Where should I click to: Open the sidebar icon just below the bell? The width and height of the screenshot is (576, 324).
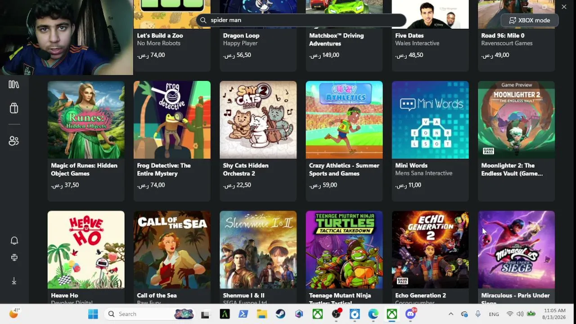pos(14,257)
